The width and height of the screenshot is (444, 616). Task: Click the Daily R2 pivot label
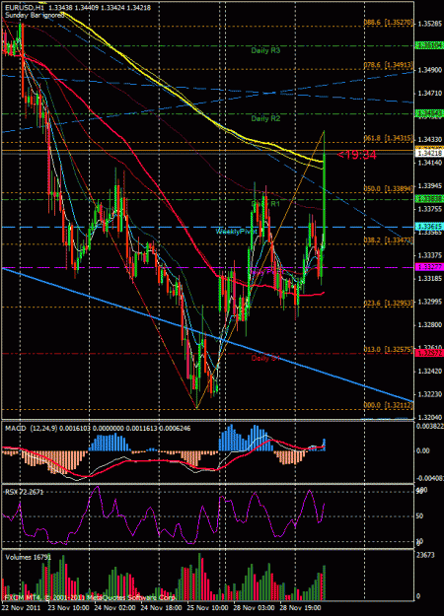pyautogui.click(x=265, y=118)
